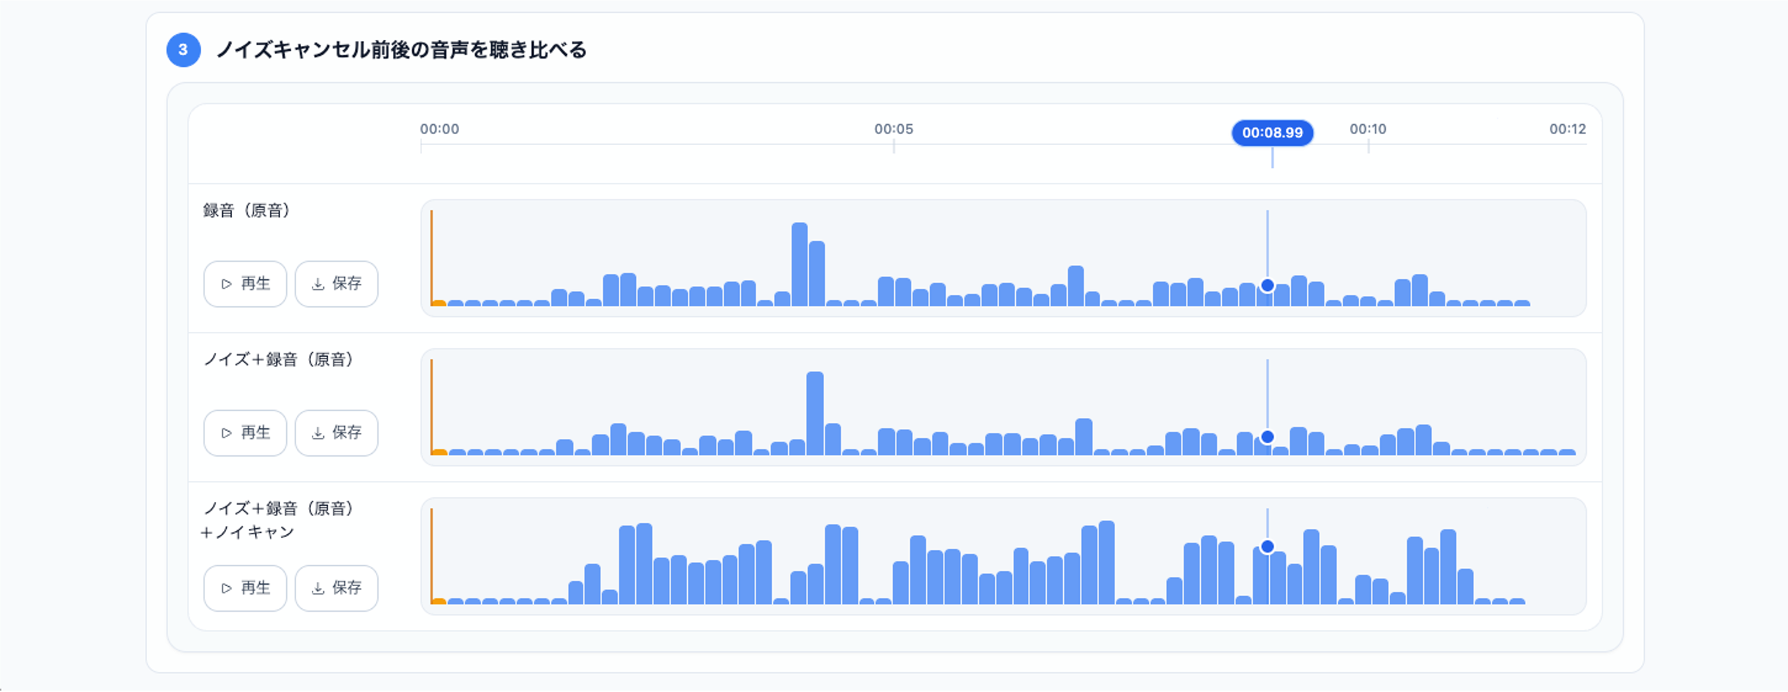1788x692 pixels.
Task: Save the ノイズ＋録音＋ノイキャン track audio
Action: [337, 588]
